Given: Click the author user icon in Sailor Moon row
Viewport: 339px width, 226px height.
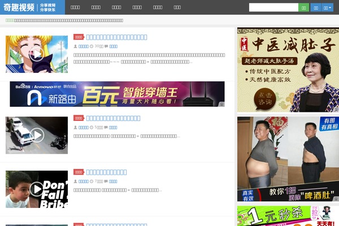Looking at the screenshot, I should pos(76,46).
